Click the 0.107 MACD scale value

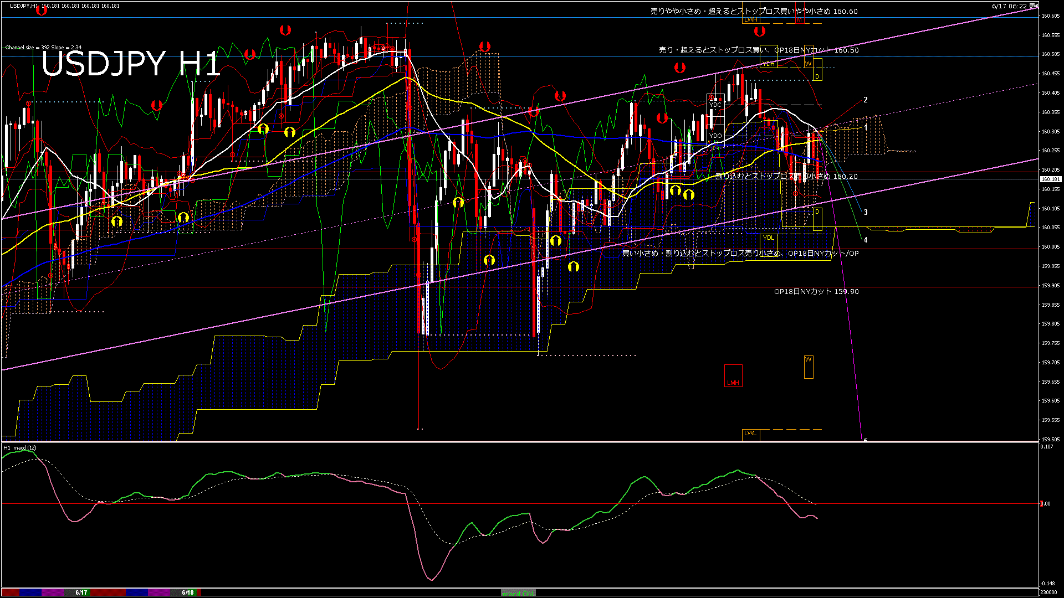pos(1047,446)
